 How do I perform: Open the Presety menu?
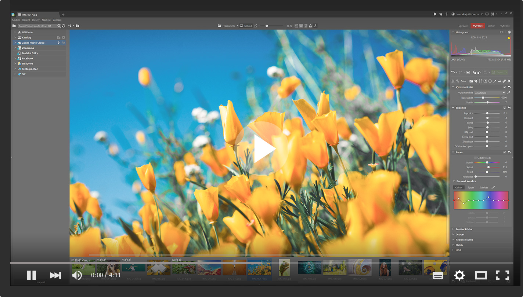(x=36, y=20)
